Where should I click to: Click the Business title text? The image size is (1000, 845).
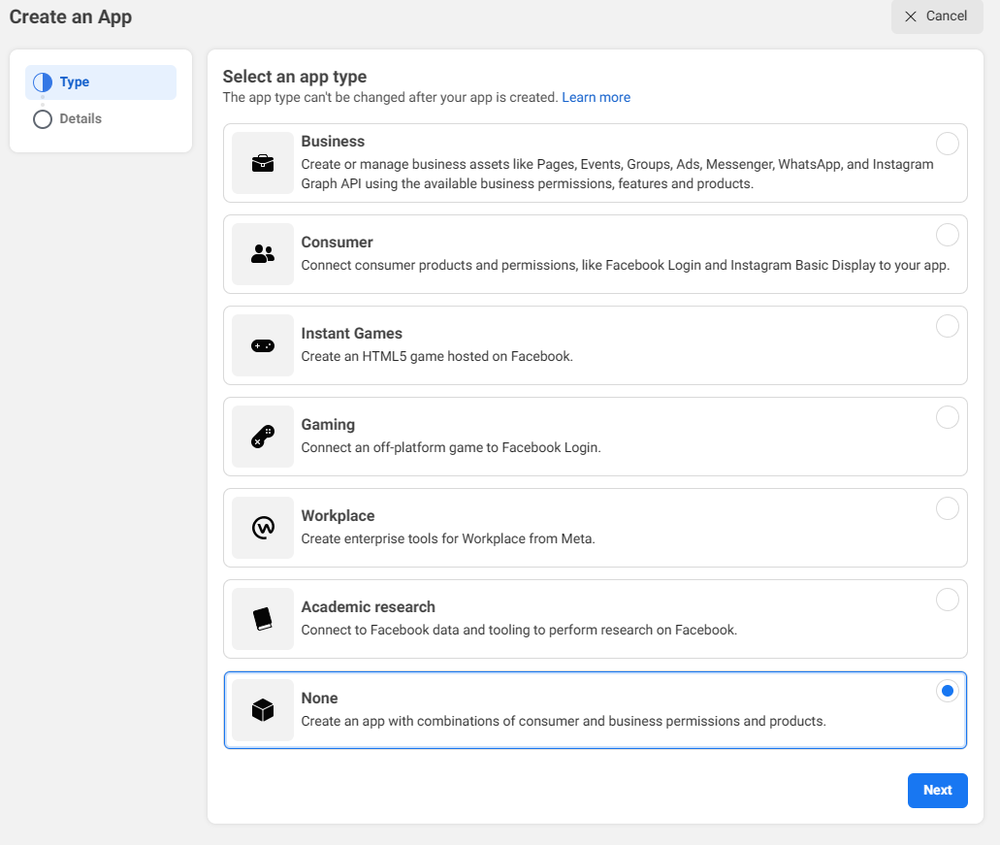click(x=333, y=141)
